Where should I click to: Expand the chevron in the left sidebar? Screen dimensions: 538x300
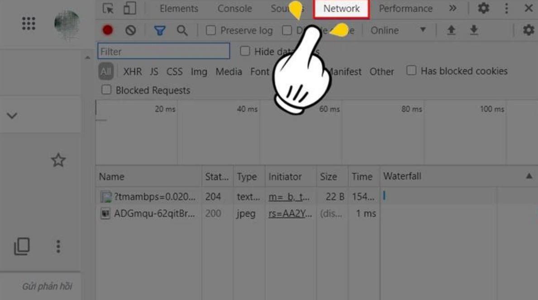(12, 115)
